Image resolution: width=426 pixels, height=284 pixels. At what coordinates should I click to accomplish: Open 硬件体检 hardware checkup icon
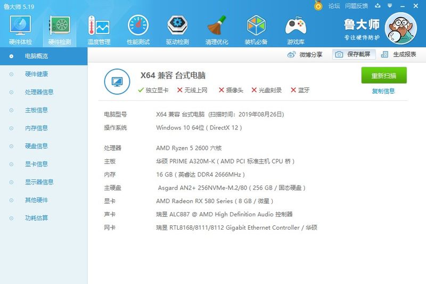click(20, 25)
